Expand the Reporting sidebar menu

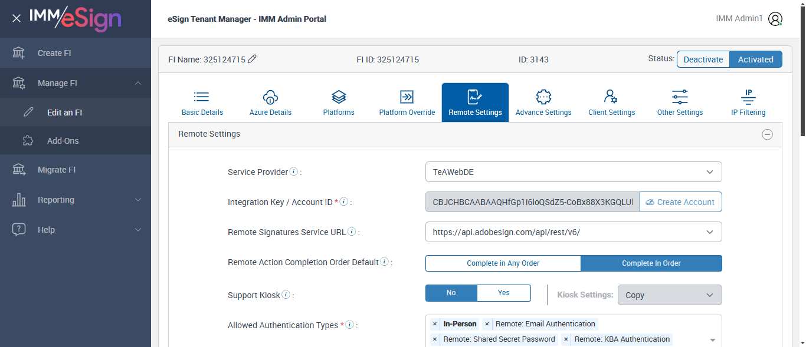click(x=76, y=200)
